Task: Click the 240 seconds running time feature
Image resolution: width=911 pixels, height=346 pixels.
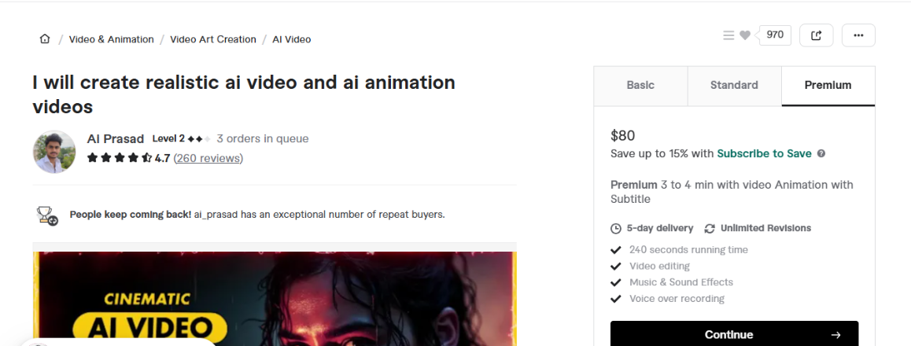Action: point(688,249)
